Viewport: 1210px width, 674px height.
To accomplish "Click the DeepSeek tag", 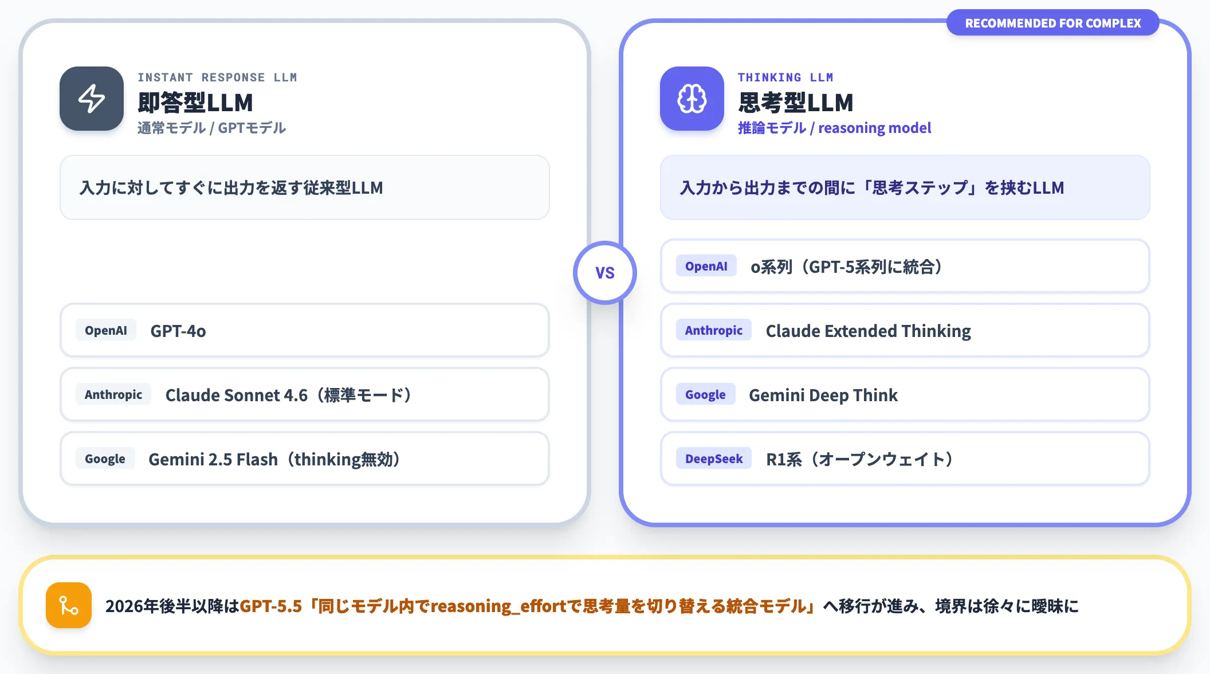I will click(x=714, y=459).
